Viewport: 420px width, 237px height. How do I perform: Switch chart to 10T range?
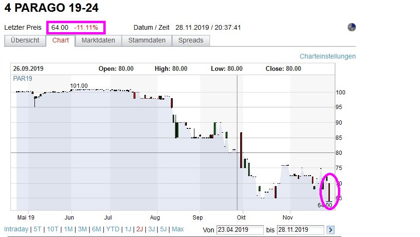pyautogui.click(x=53, y=229)
